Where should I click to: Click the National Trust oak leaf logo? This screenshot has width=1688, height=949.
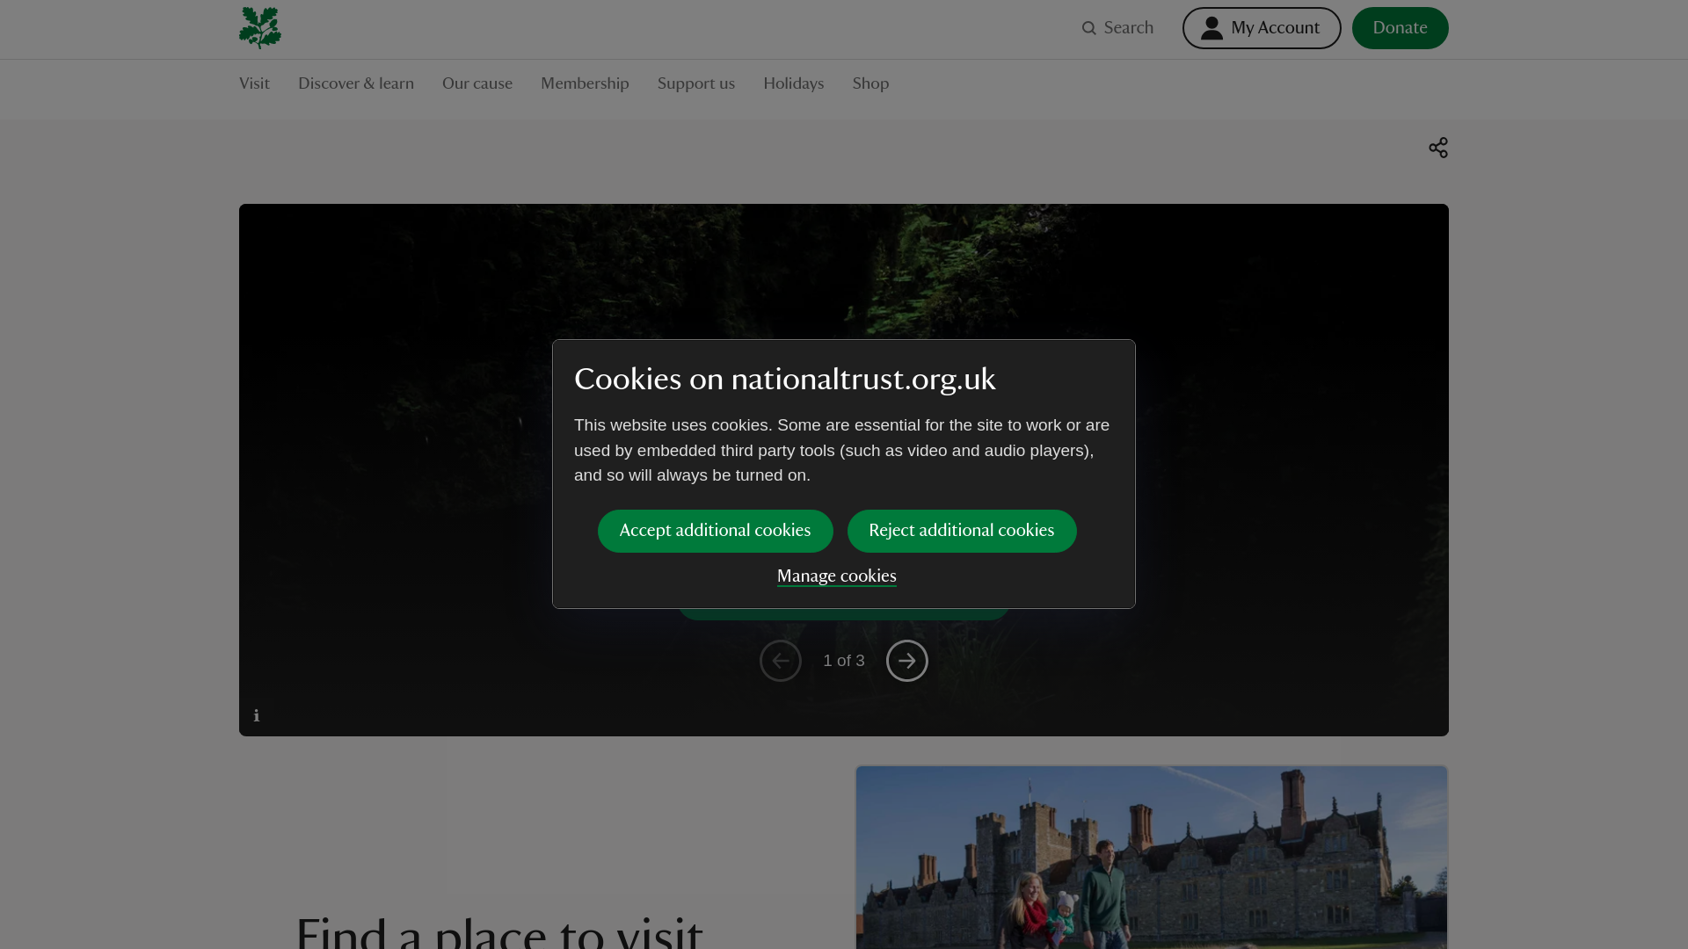coord(260,28)
